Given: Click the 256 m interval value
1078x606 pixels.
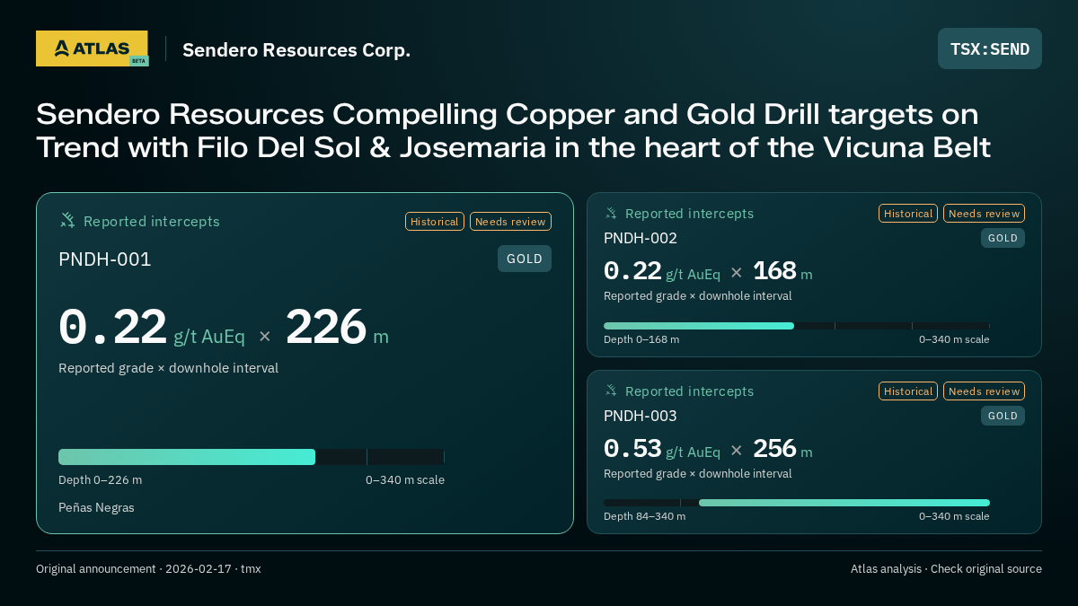Looking at the screenshot, I should (782, 449).
